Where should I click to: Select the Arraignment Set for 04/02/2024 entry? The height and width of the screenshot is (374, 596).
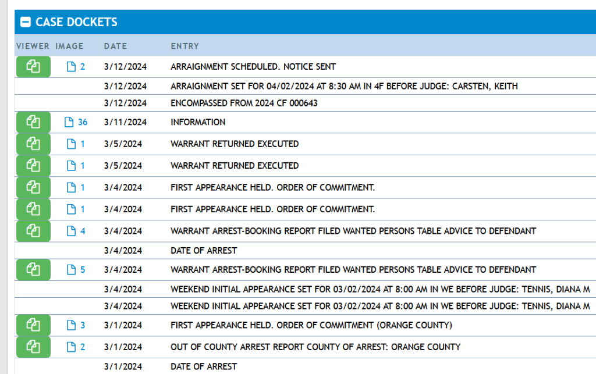pos(343,86)
